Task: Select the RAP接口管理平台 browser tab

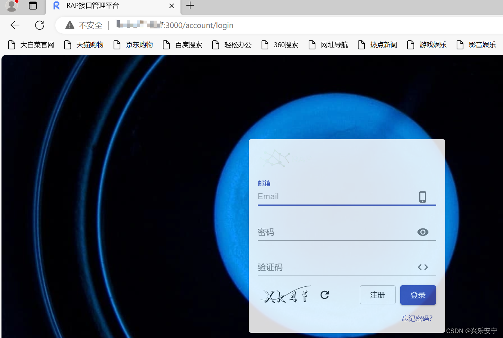Action: coord(113,6)
